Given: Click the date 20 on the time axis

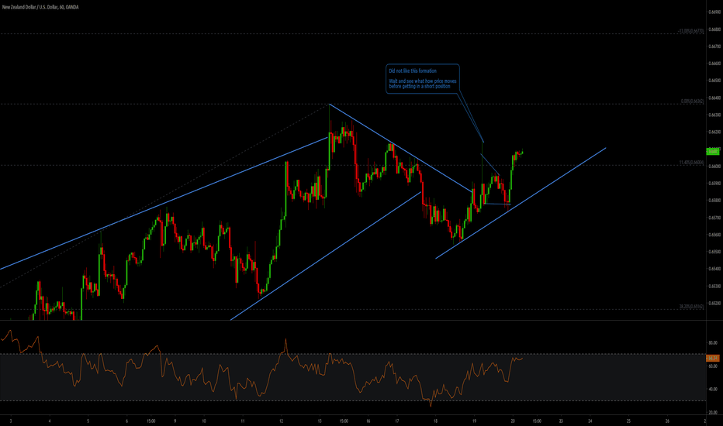Looking at the screenshot, I should tap(513, 421).
